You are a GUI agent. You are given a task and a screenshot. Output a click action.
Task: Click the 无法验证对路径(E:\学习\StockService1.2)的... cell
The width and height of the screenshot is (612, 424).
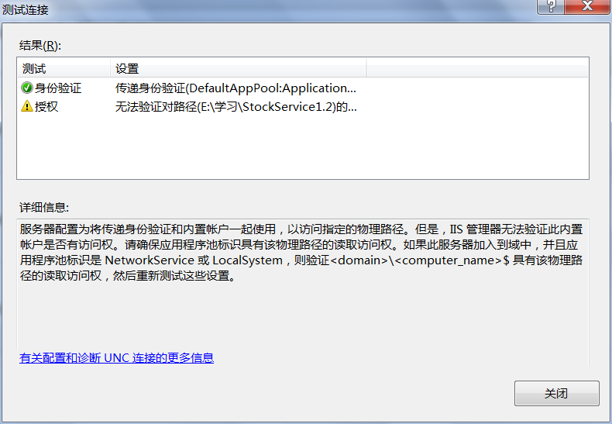tap(236, 107)
